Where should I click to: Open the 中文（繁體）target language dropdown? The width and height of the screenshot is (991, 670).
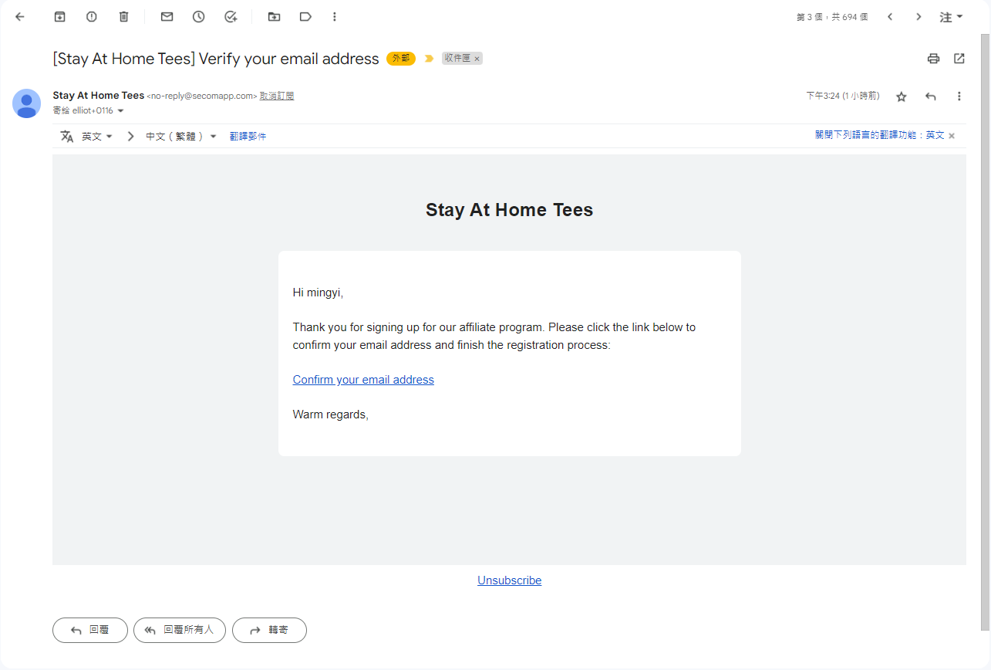click(181, 136)
